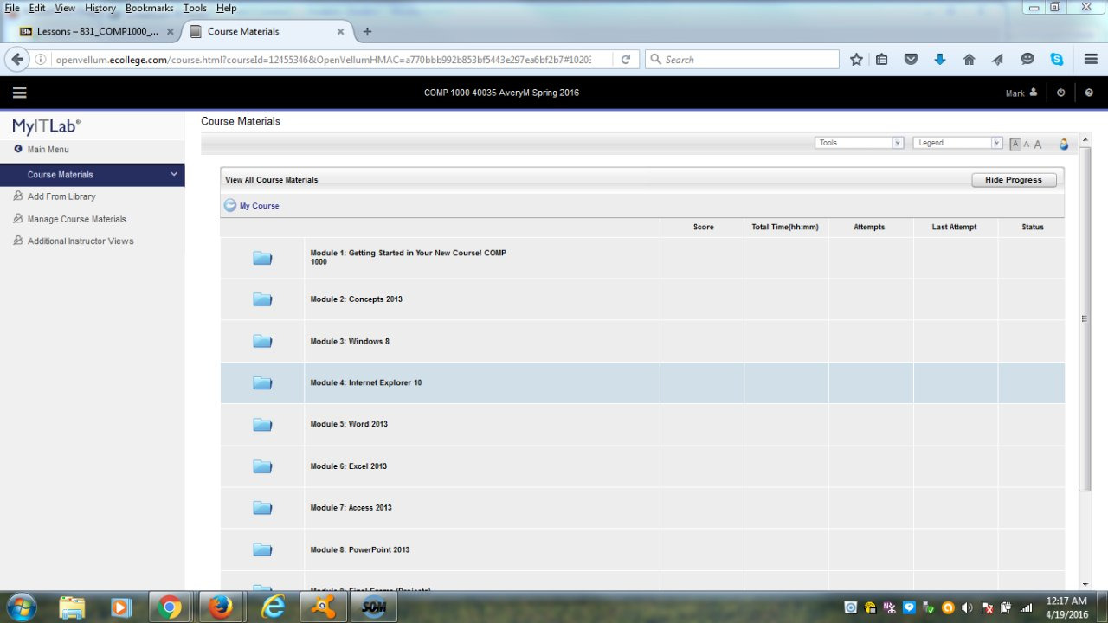Viewport: 1108px width, 623px height.
Task: Open Additional Instructor Views in sidebar
Action: point(81,241)
